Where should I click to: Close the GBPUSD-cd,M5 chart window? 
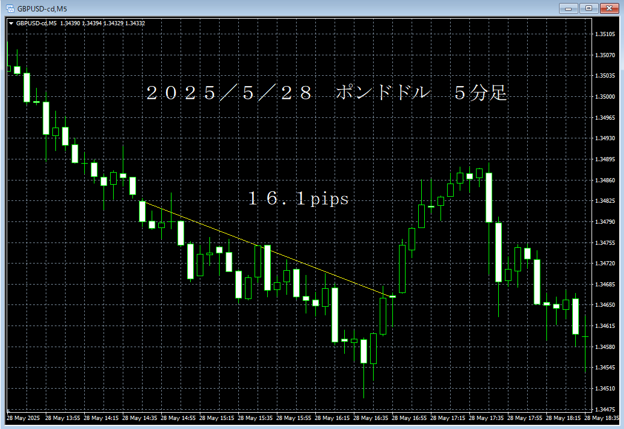coord(609,8)
